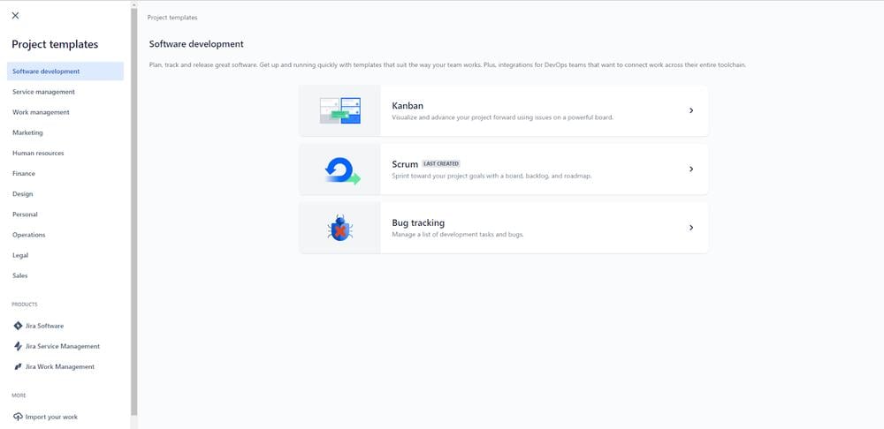Screen dimensions: 884x429
Task: Click the Jira Service Management lightning icon
Action: (x=18, y=346)
